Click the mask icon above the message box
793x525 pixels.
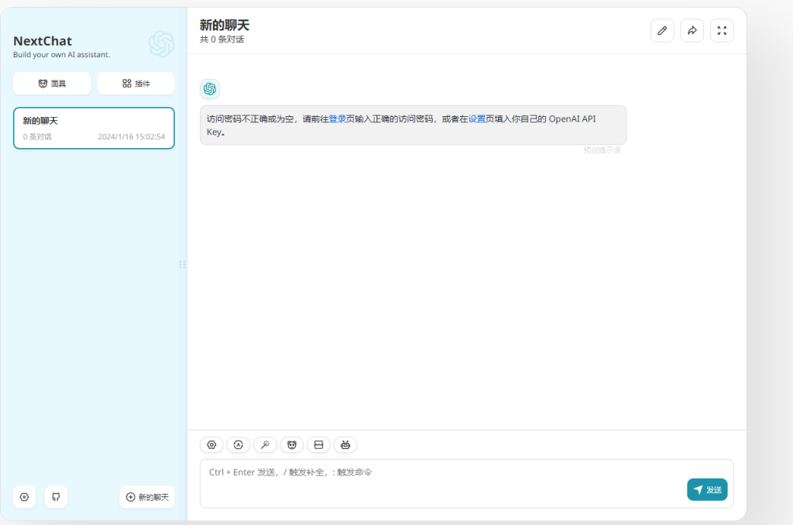[292, 445]
